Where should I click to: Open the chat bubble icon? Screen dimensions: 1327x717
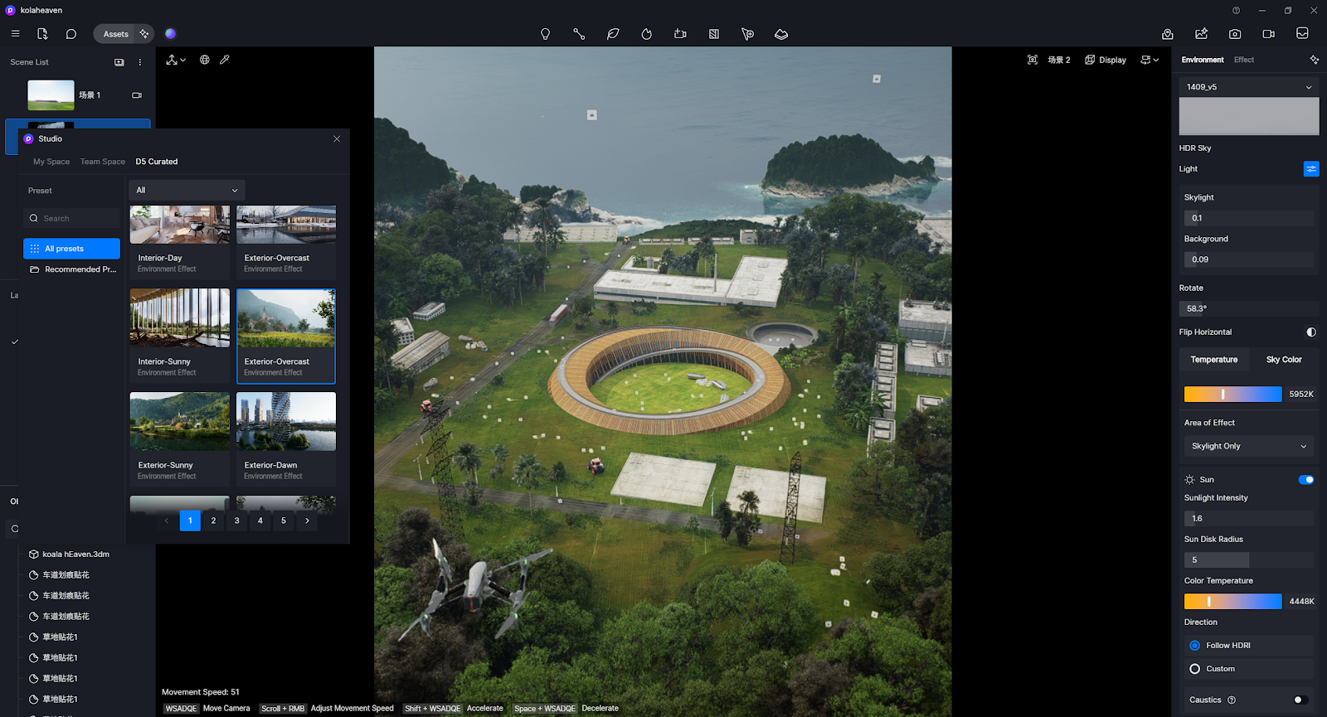71,34
